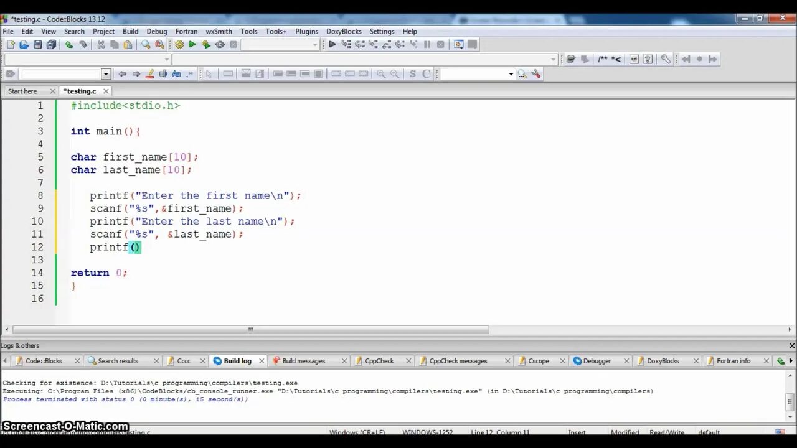This screenshot has width=797, height=448.
Task: Click the zoom-in magnifier on the toolbar
Action: pos(381,74)
